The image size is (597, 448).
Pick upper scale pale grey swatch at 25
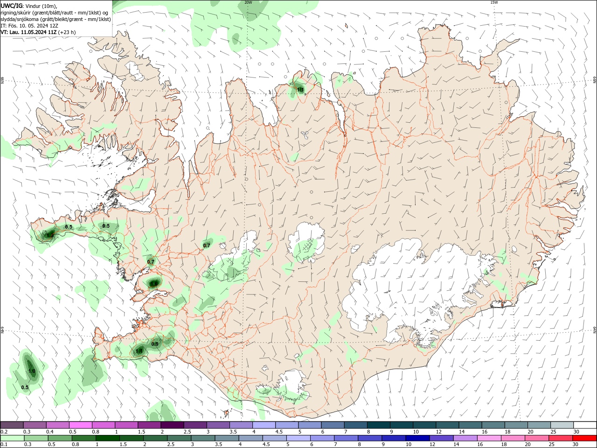562,425
